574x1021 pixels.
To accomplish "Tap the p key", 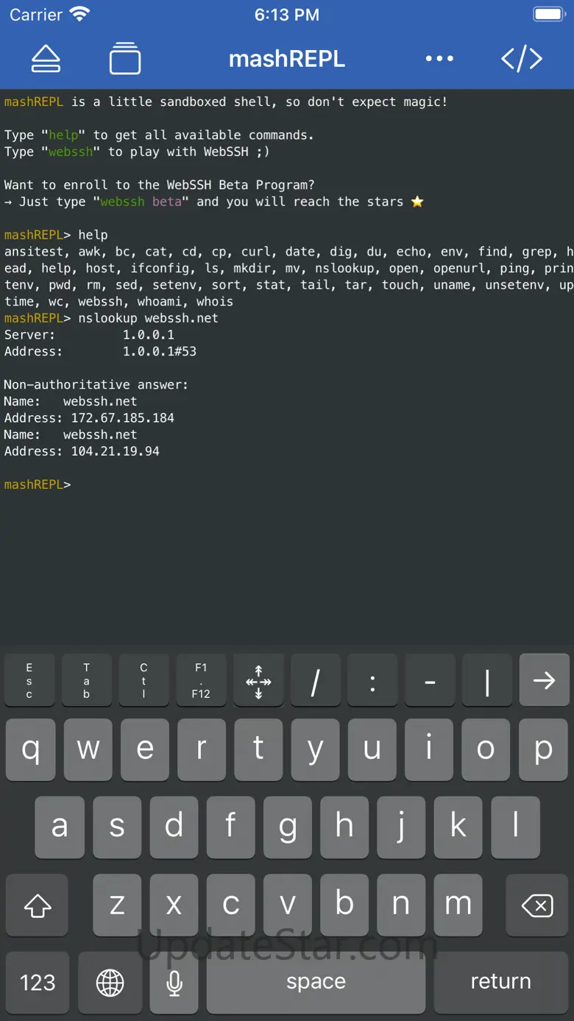I will [544, 749].
